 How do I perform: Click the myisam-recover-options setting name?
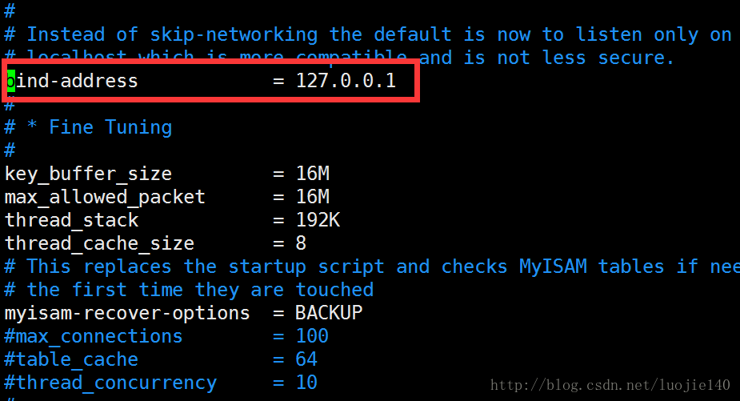point(127,313)
